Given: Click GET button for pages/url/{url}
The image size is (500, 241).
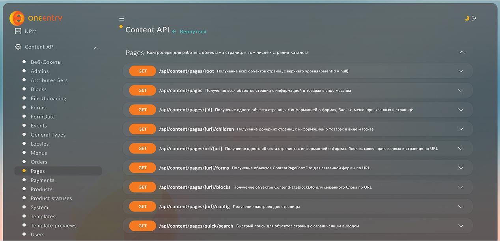Looking at the screenshot, I should pos(142,148).
